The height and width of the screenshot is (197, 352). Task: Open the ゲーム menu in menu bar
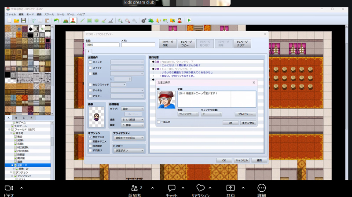tap(70, 15)
